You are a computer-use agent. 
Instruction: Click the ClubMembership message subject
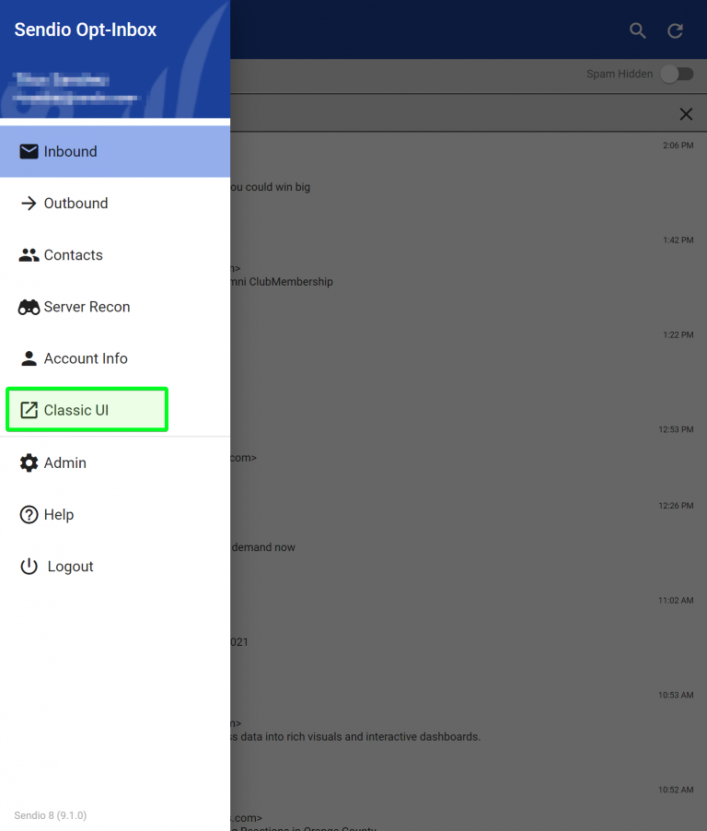point(282,282)
